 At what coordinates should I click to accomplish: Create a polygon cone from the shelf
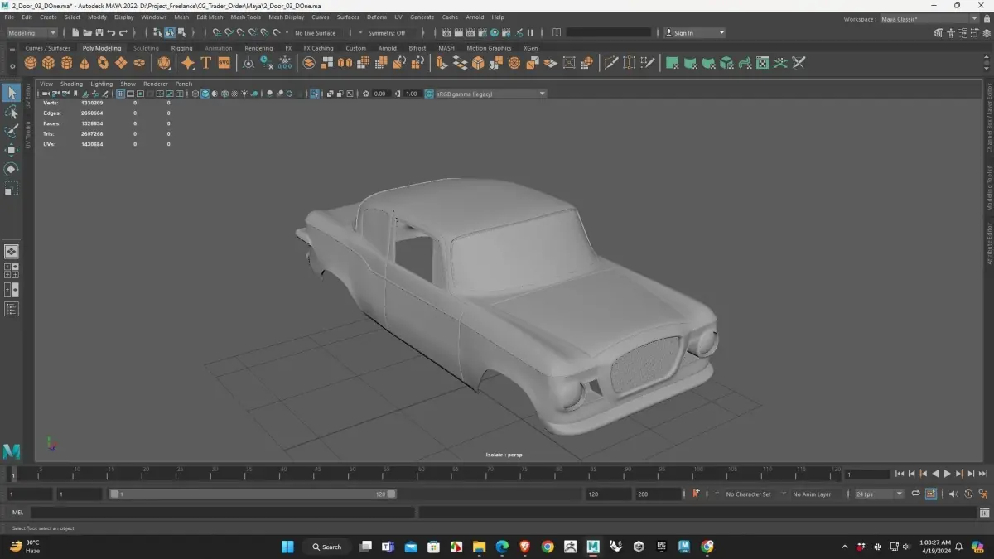tap(85, 63)
